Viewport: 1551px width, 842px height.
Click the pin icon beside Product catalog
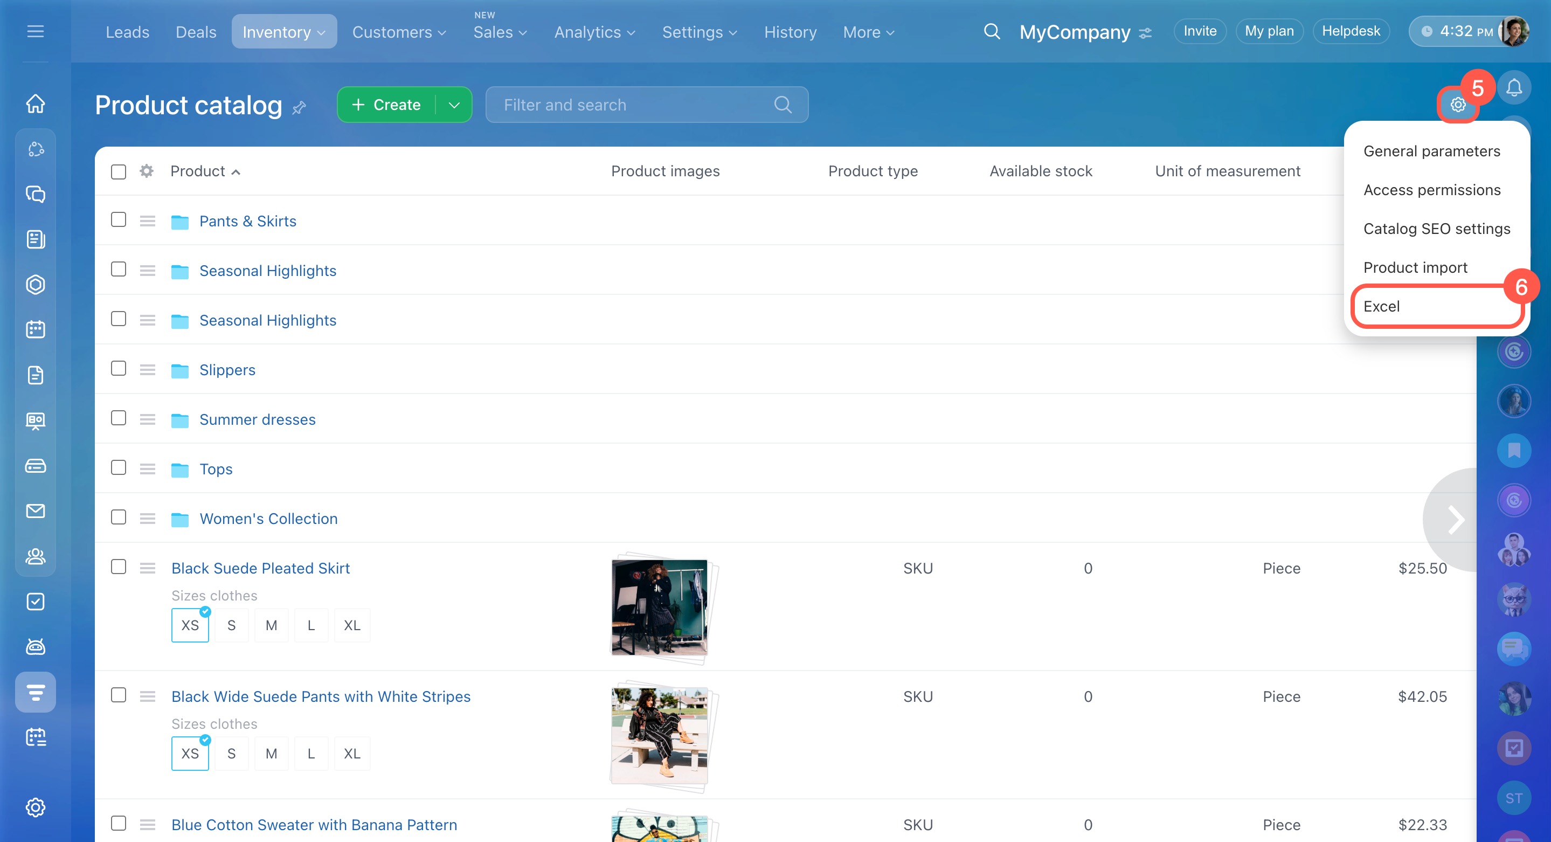coord(299,108)
